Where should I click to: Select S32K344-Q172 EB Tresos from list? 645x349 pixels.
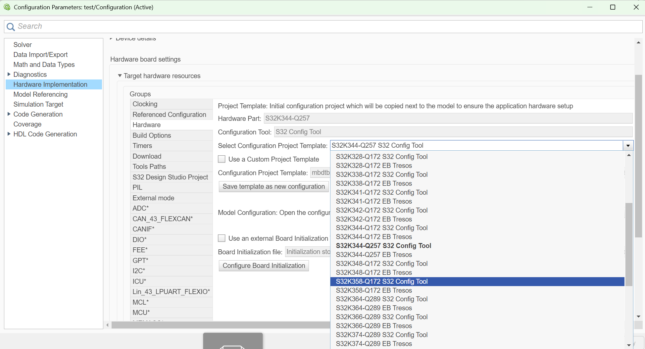click(x=477, y=237)
